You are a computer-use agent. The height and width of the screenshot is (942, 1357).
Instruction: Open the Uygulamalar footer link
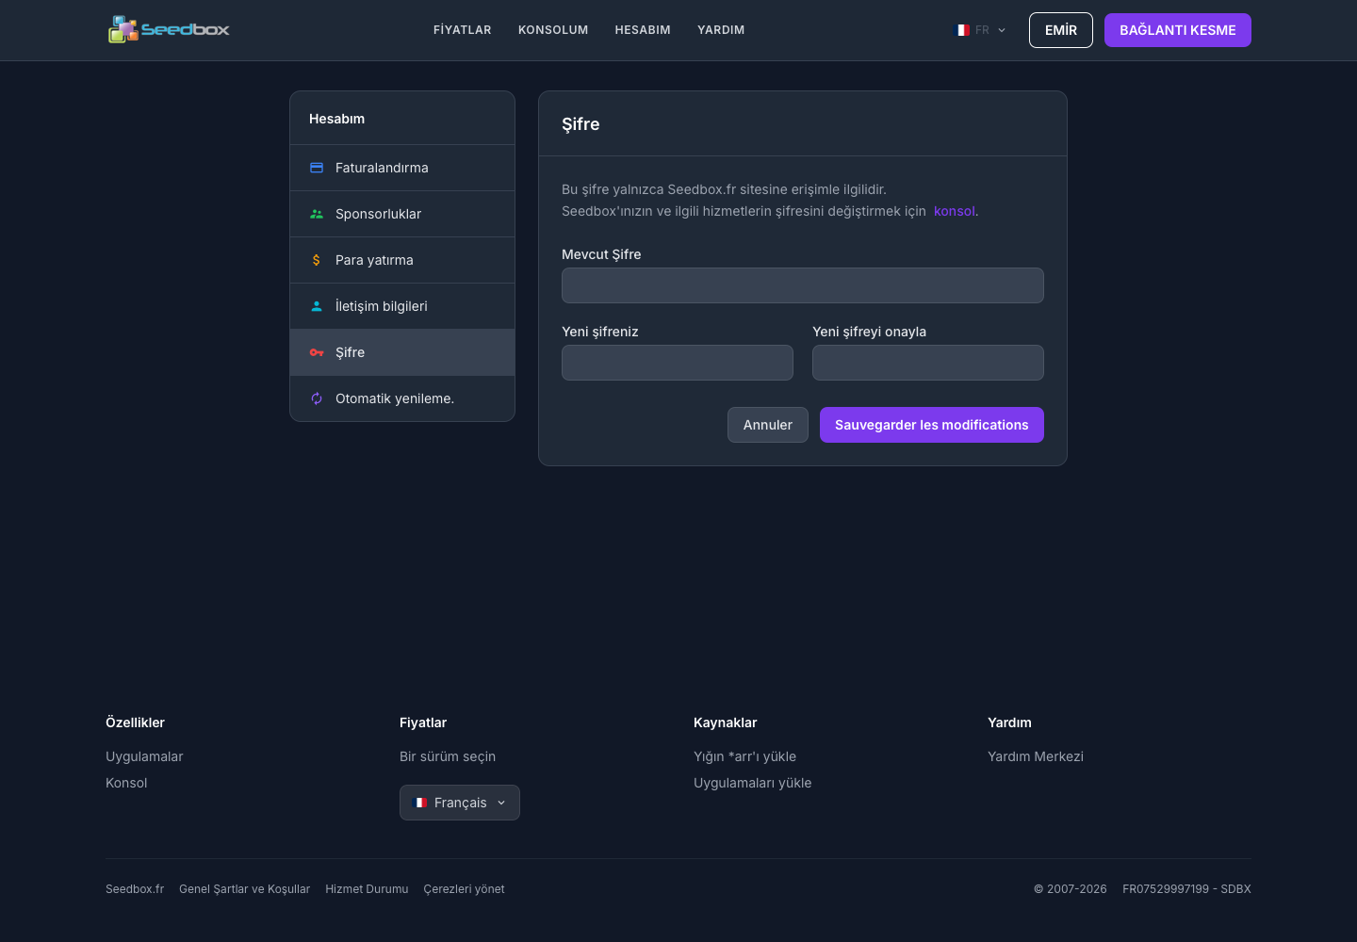(x=144, y=756)
